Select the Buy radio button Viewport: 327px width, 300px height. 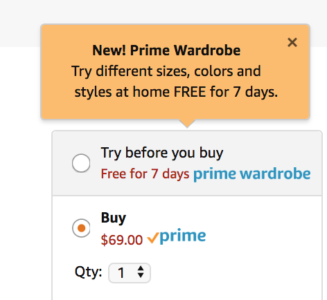[x=81, y=228]
